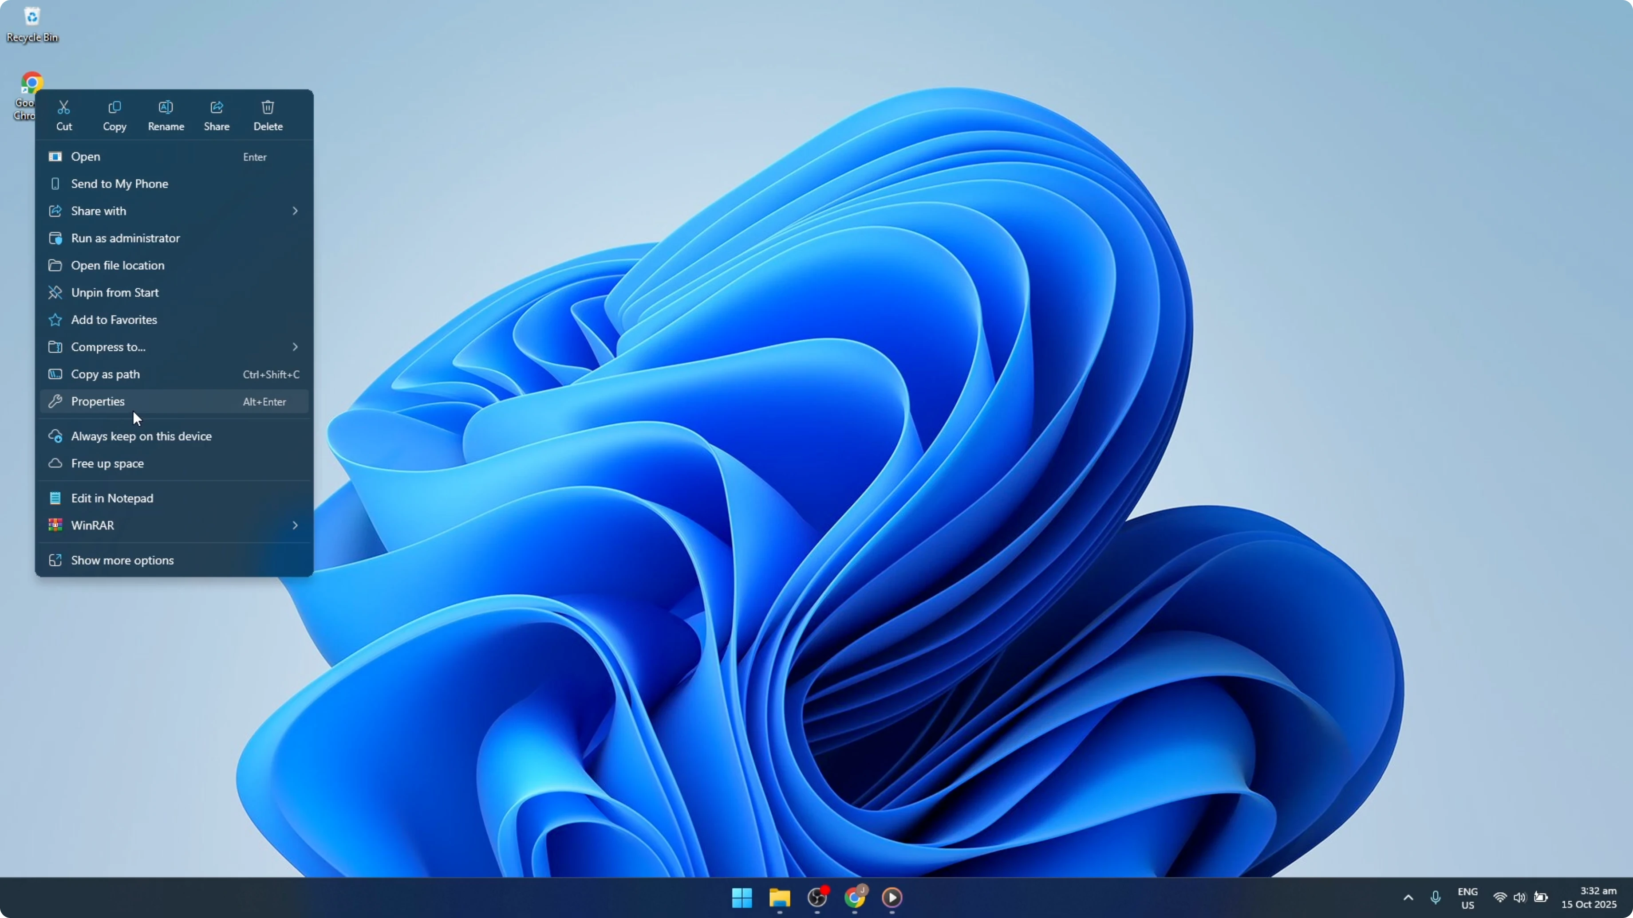Screen dimensions: 1633x918
Task: Click the microphone icon in system tray
Action: 1436,898
